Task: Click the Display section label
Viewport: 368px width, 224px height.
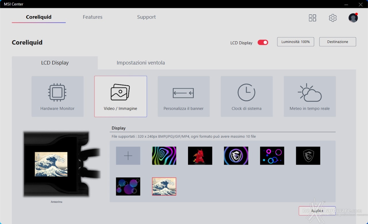Action: click(x=119, y=128)
